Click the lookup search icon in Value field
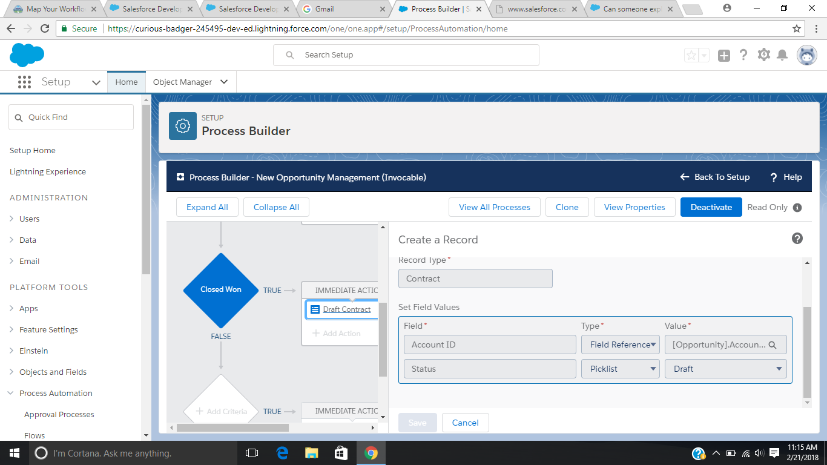The height and width of the screenshot is (465, 827). coord(773,345)
